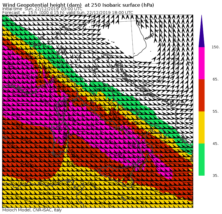
Task: Click the purple legend arrow tip
Action: pos(202,31)
